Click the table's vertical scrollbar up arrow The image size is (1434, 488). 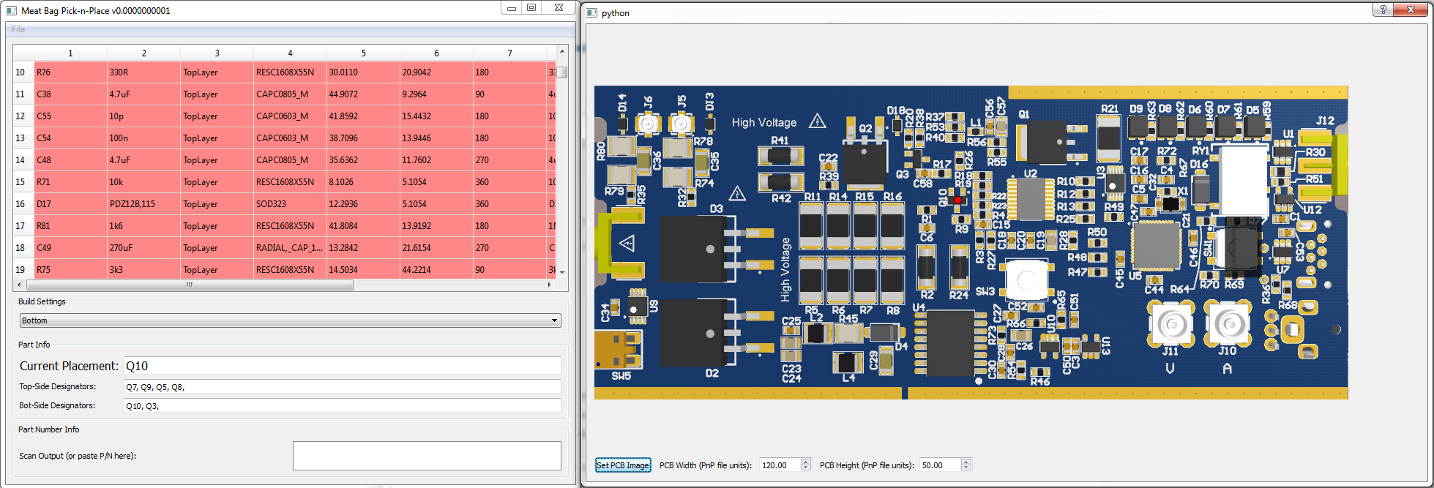[562, 51]
